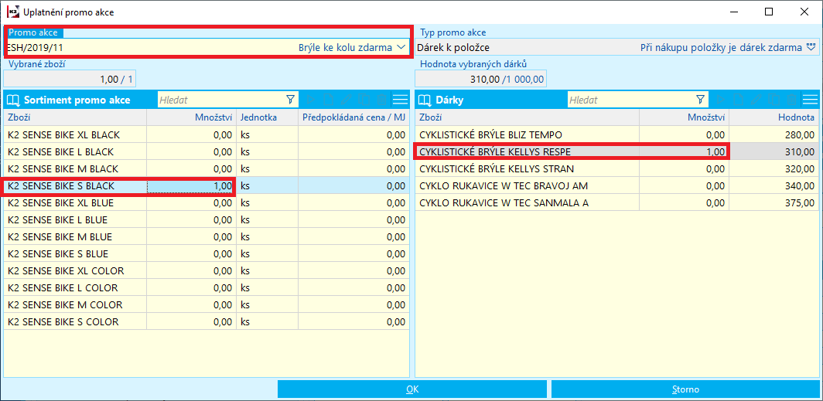Select row K2 SENSE BIKE L COLOR
Viewport: 823px width, 401px height.
[207, 287]
